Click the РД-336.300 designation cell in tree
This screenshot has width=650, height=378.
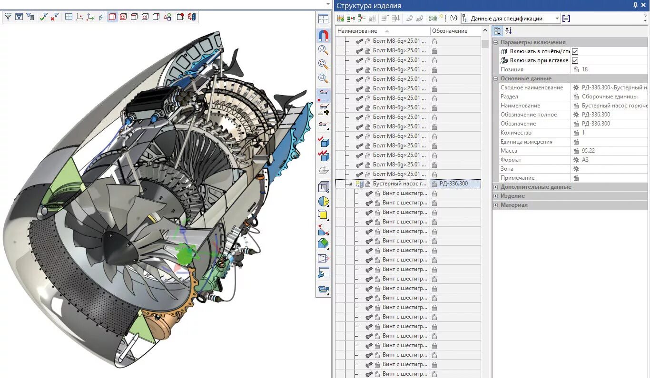(x=455, y=184)
